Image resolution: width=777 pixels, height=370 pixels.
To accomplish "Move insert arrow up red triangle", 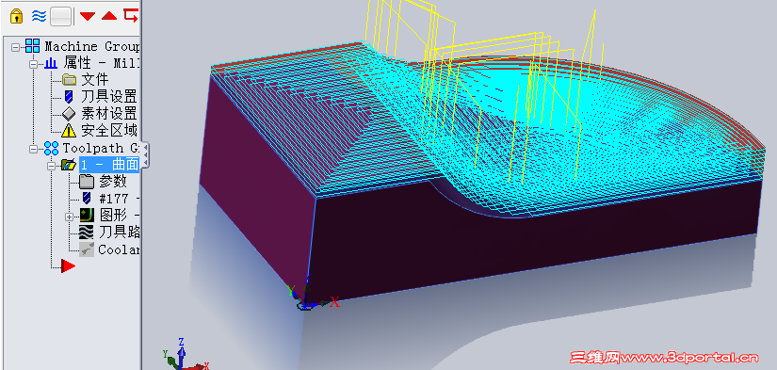I will [x=109, y=16].
